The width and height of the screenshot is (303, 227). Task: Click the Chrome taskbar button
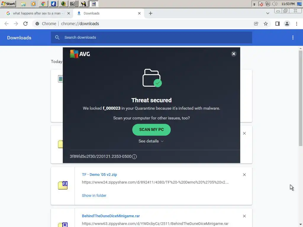[x=43, y=4]
